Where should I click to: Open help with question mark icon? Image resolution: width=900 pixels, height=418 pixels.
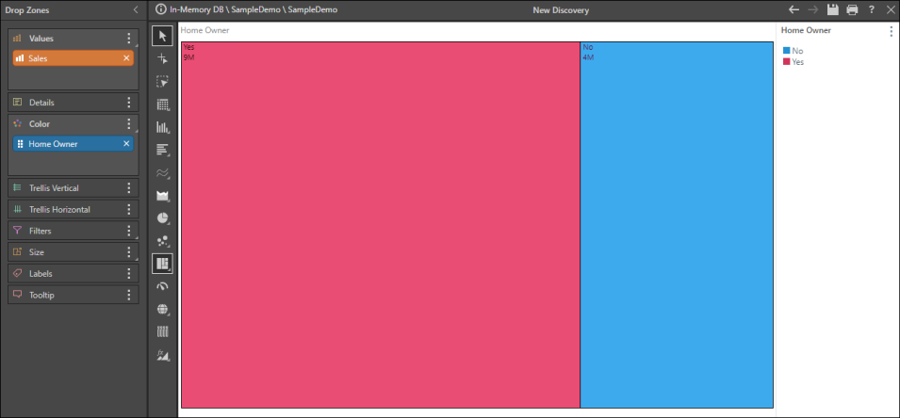tap(872, 9)
